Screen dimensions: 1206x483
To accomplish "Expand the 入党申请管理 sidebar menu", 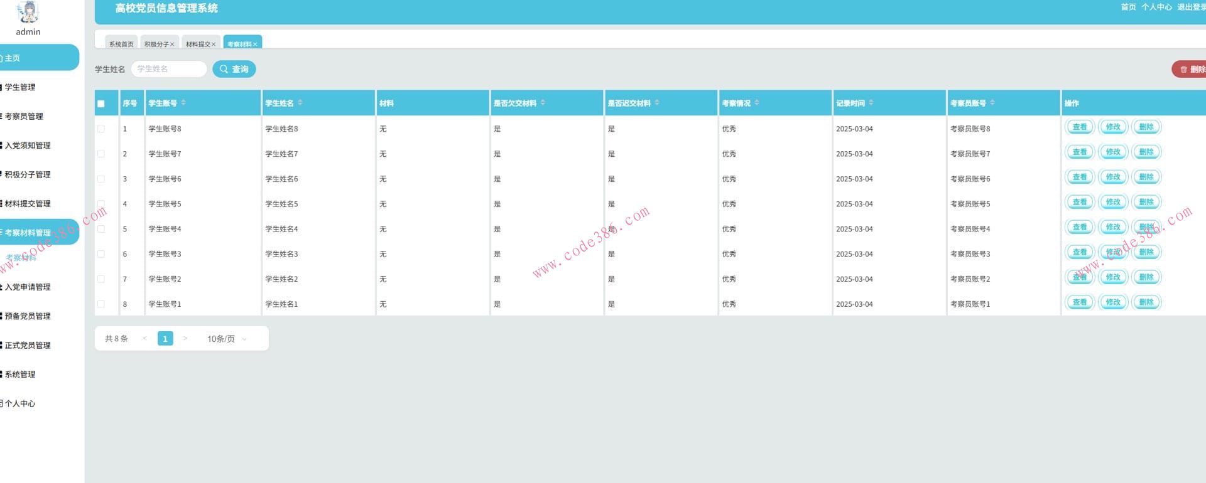I will (40, 287).
